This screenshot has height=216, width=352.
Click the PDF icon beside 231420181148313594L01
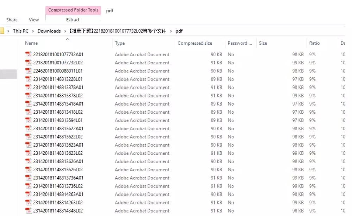pos(28,120)
